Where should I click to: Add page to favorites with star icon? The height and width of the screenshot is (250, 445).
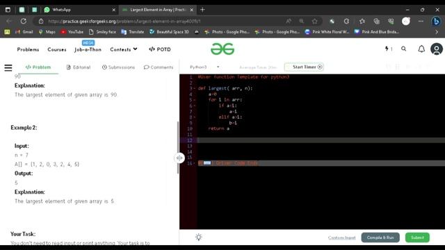pos(314,22)
